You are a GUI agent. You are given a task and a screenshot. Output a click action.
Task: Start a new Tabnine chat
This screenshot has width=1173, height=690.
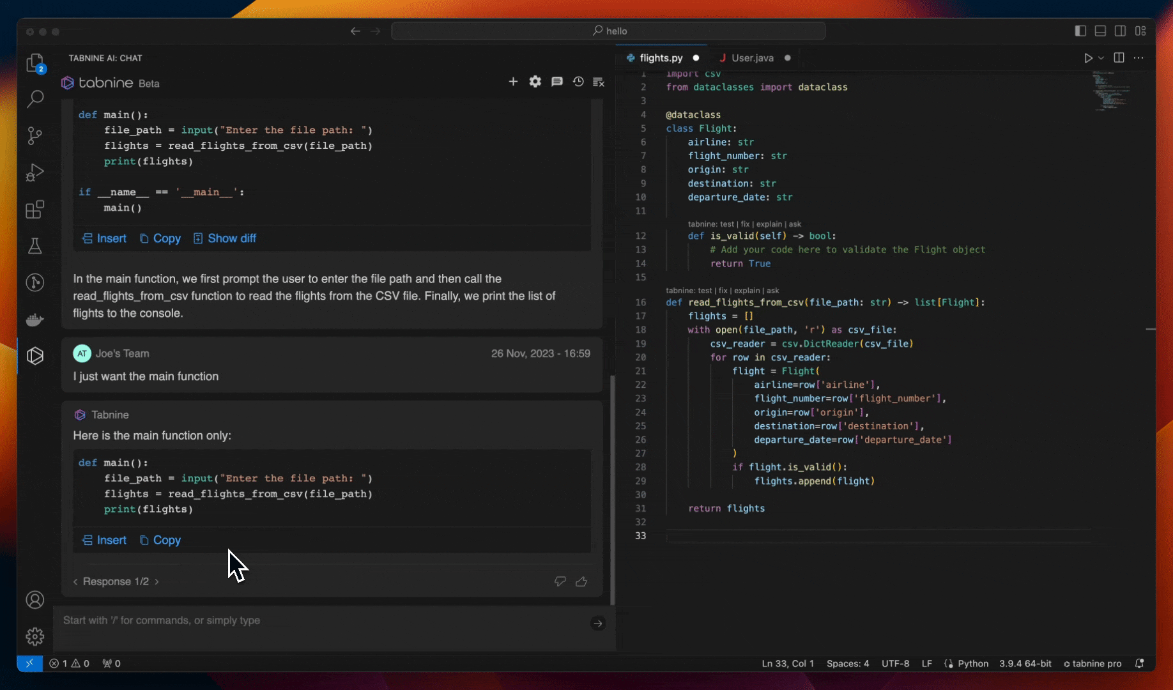coord(513,82)
